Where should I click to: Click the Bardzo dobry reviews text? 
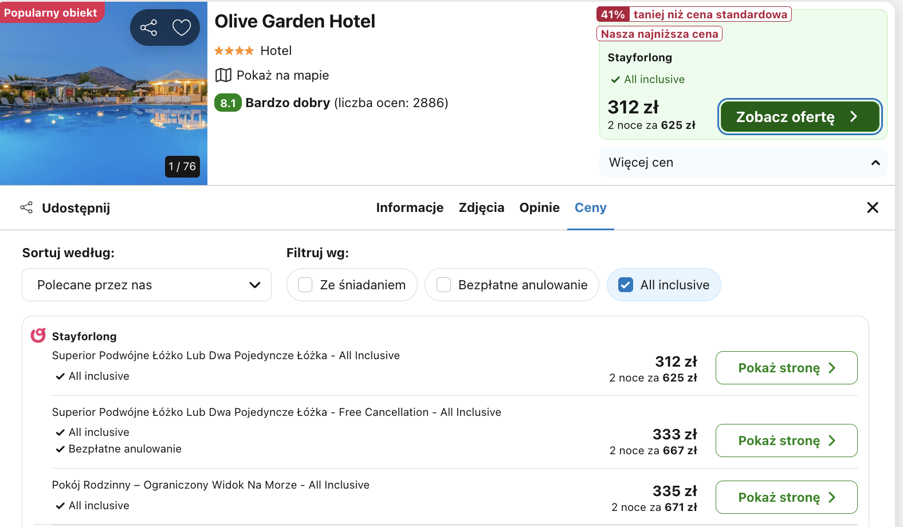tap(347, 103)
